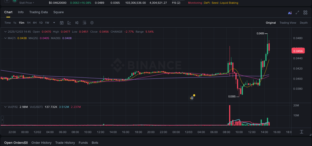Collapse the MA indicators row

coord(5,38)
